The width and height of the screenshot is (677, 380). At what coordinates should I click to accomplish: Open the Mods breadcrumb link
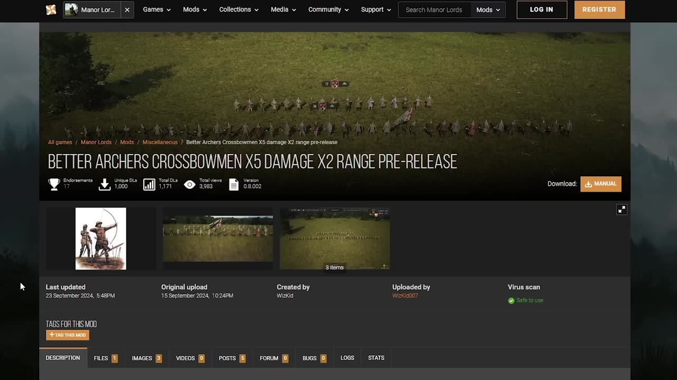coord(127,142)
